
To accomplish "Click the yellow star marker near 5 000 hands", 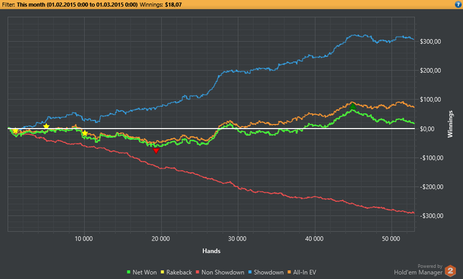I will point(46,127).
